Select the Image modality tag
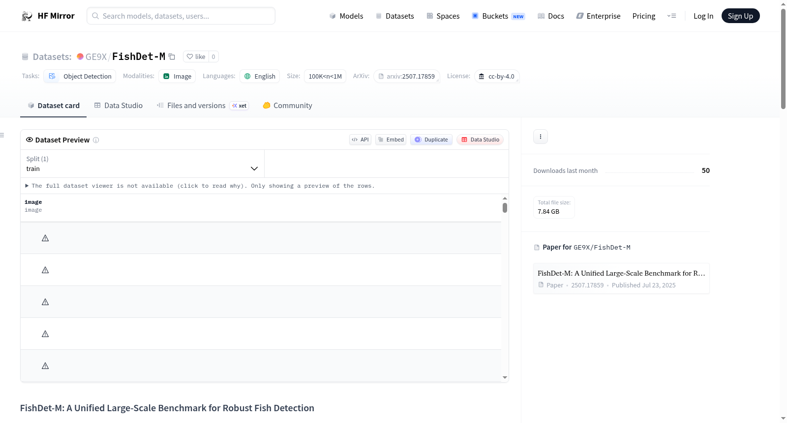Screen dimensions: 787x423 tap(177, 76)
